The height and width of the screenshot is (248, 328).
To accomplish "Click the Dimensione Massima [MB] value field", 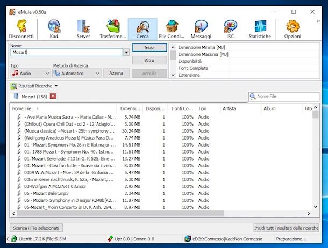I will coord(275,54).
